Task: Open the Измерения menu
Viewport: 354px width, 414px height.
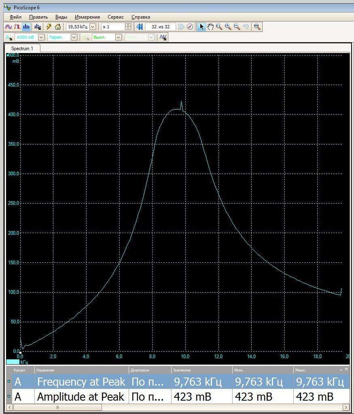Action: click(x=87, y=17)
